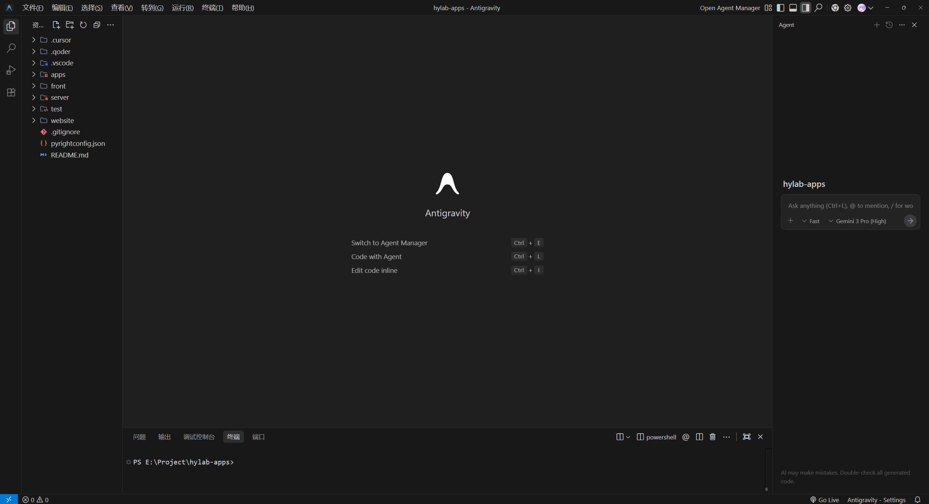Click Open Agent Manager button
The image size is (929, 504).
coord(729,8)
